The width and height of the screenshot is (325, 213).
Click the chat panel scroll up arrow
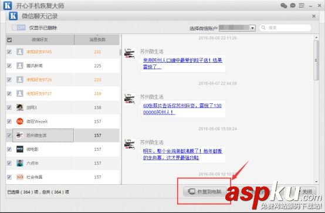click(x=316, y=38)
